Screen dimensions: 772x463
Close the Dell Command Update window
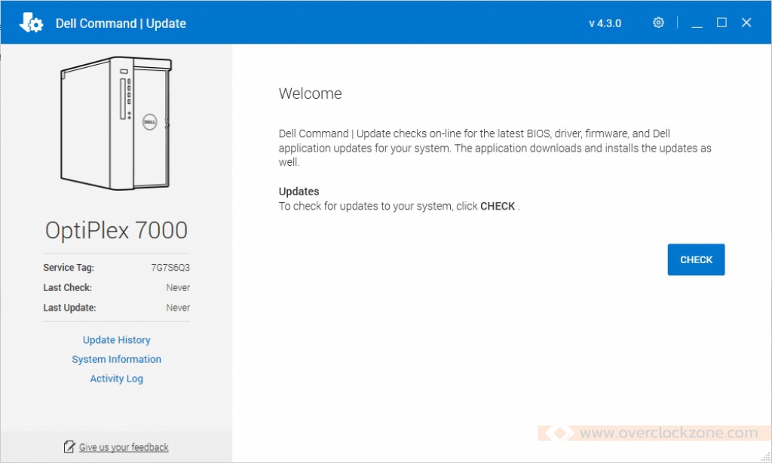pyautogui.click(x=746, y=23)
